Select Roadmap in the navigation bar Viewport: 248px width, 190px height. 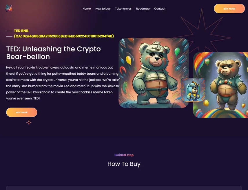143,9
